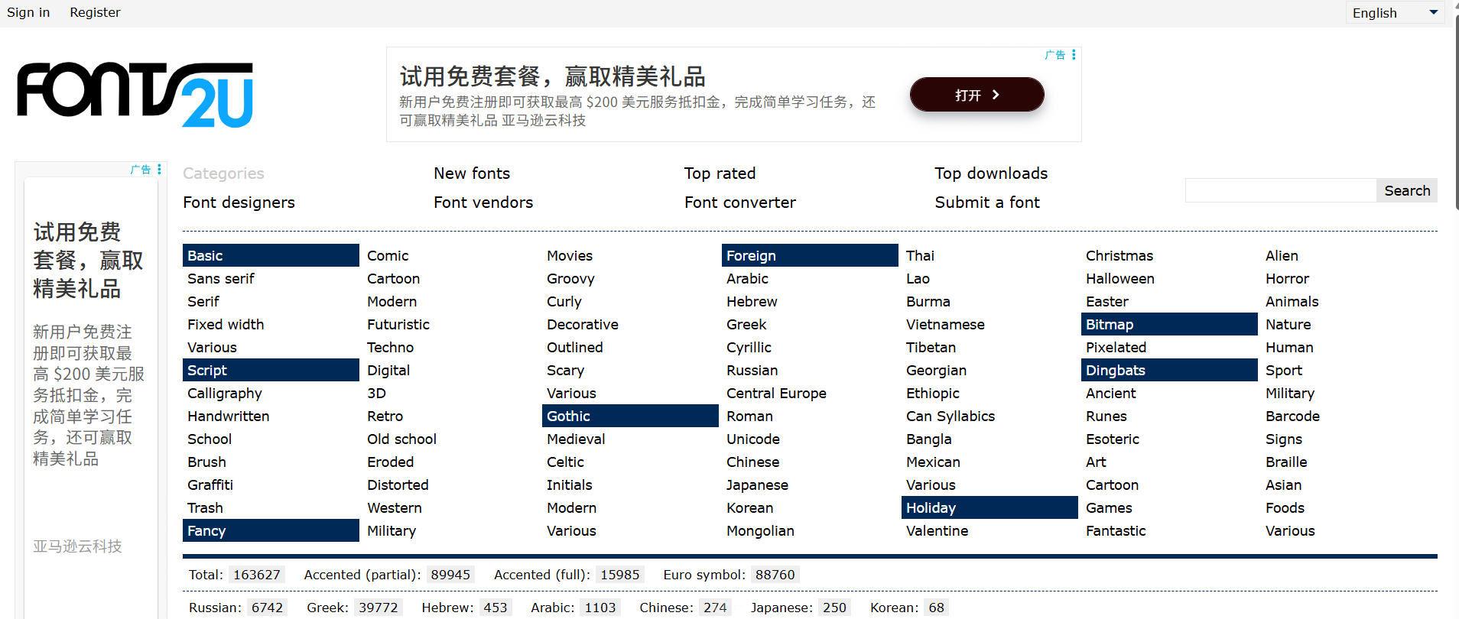
Task: Browse the Handwritten fonts category
Action: click(x=228, y=416)
